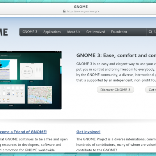
Task: Click the https://www.gnome.org/ address text
Action: 82,11
